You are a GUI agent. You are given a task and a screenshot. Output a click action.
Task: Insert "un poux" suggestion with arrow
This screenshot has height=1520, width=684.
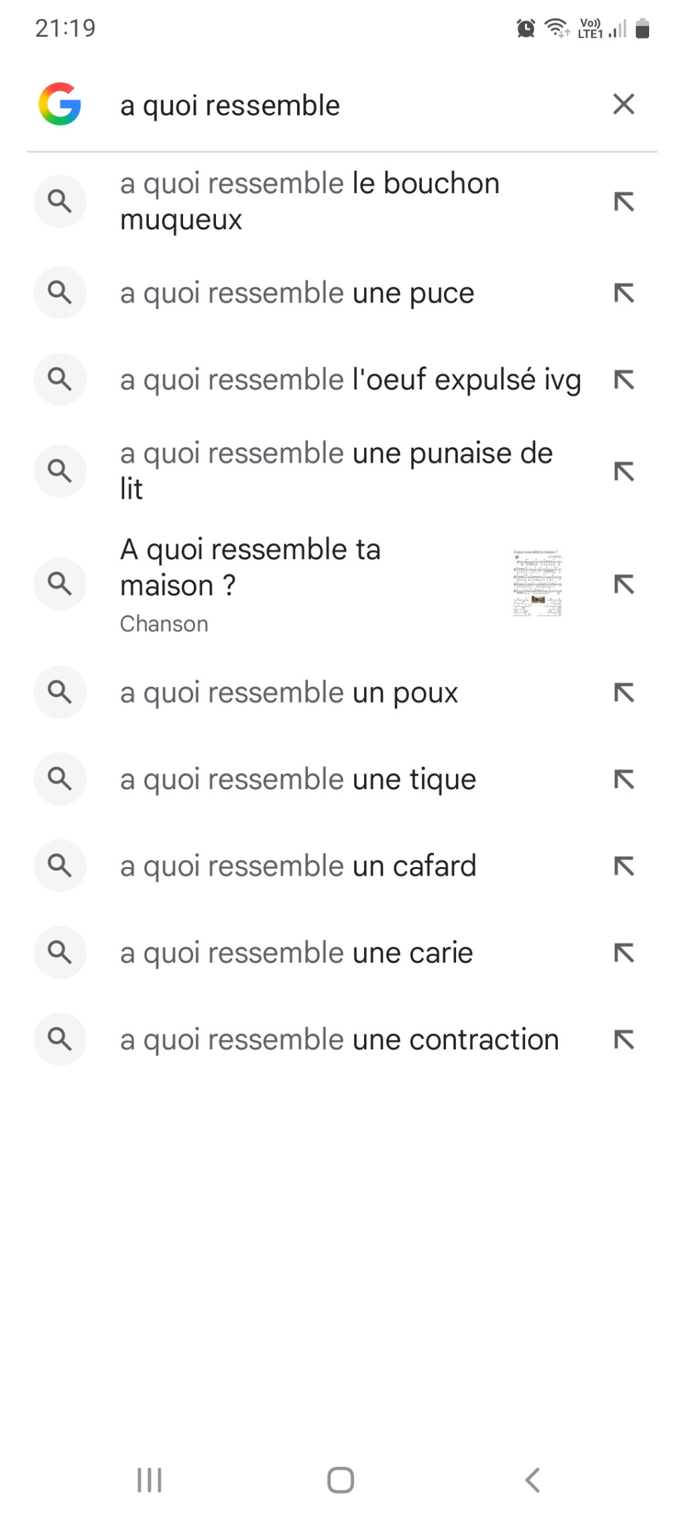(x=624, y=692)
